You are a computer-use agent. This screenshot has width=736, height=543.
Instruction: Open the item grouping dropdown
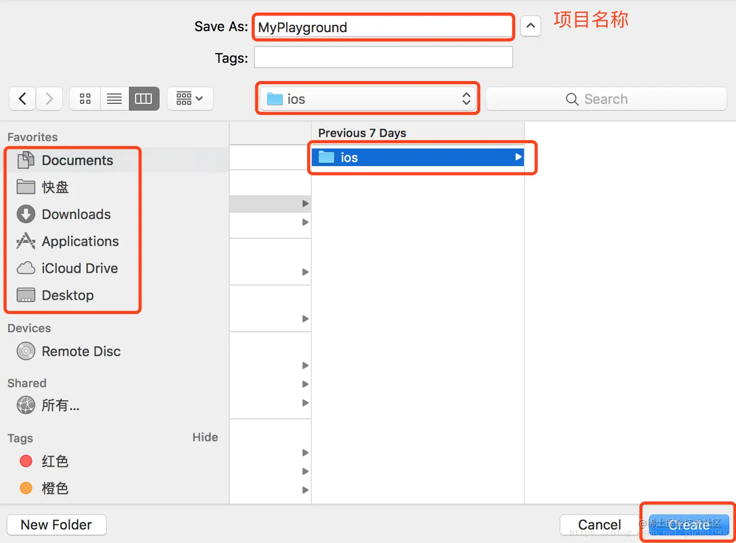point(190,99)
